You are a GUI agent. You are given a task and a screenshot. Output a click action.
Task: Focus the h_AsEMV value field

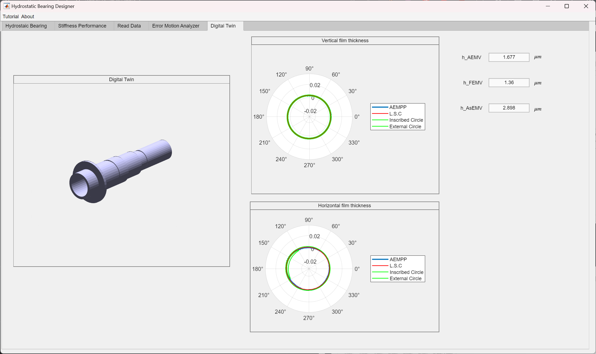(x=509, y=108)
